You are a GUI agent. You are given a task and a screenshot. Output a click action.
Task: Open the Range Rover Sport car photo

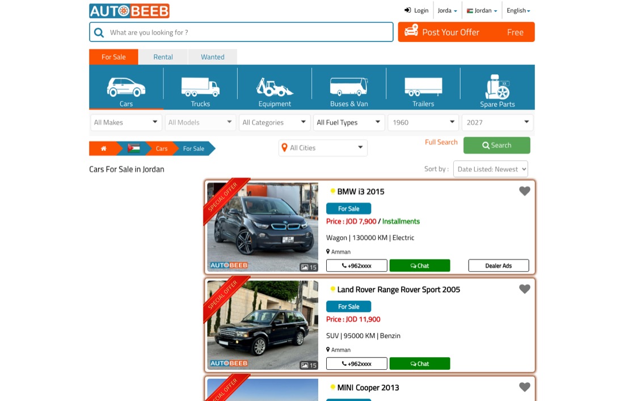(263, 325)
